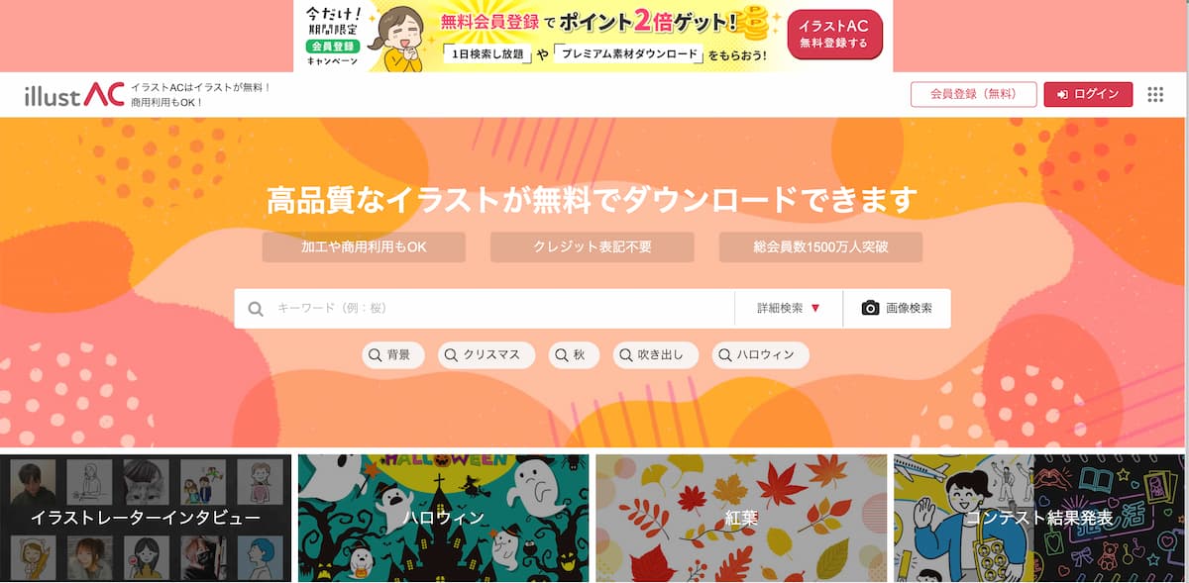This screenshot has width=1189, height=583.
Task: Click the login arrow icon
Action: point(1062,94)
